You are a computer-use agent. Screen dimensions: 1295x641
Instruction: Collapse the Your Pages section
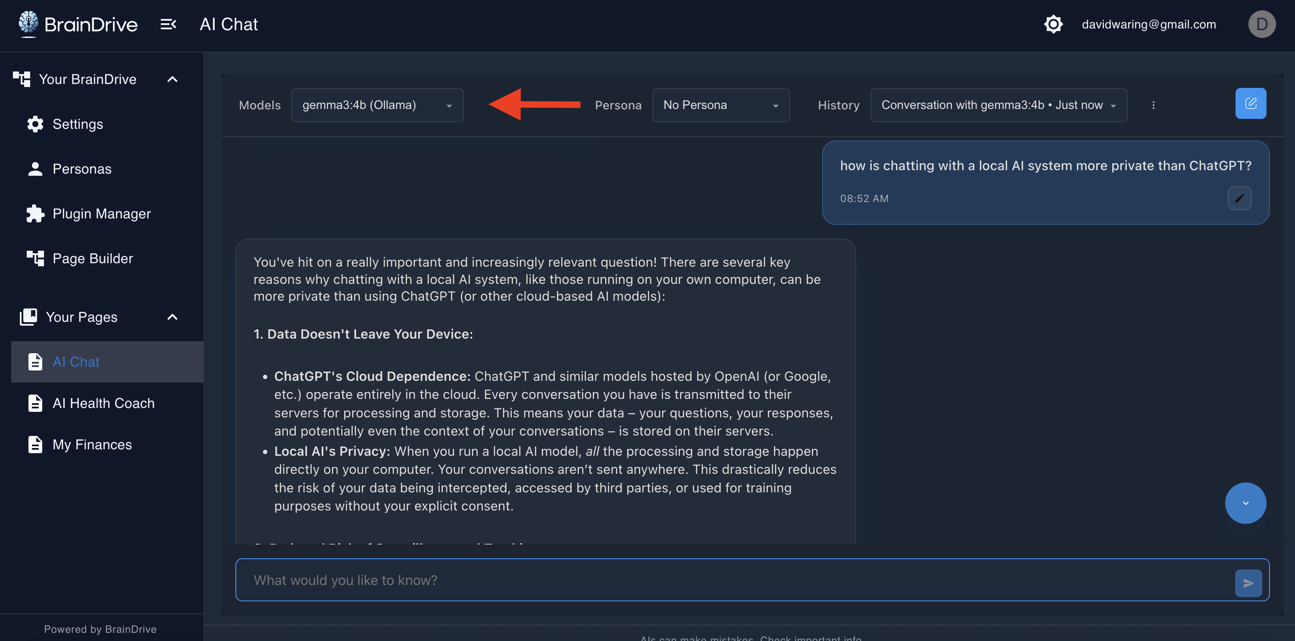click(172, 317)
